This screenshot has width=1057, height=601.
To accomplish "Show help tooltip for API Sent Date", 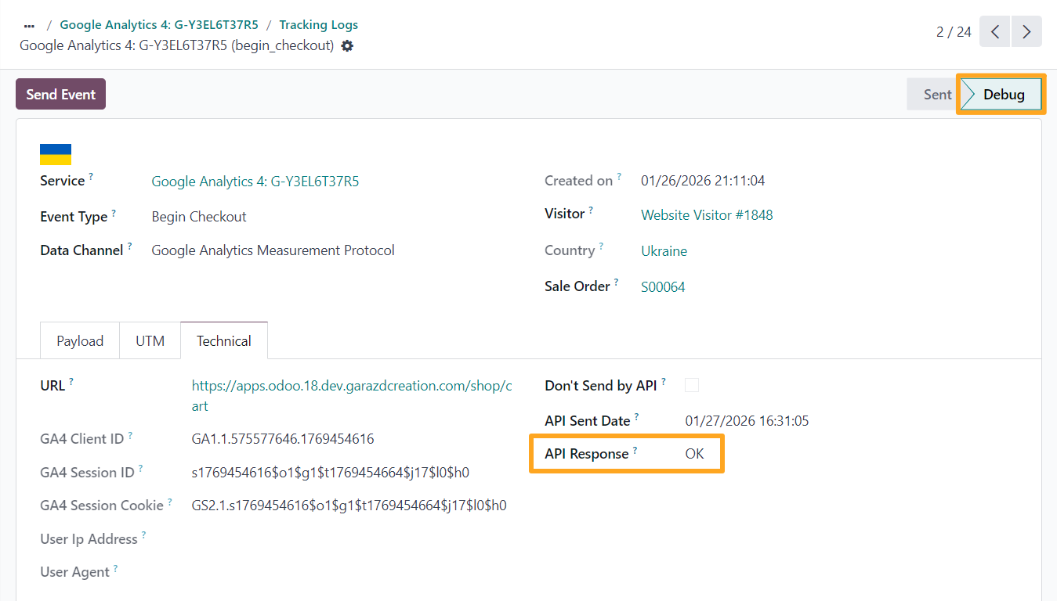I will [636, 417].
